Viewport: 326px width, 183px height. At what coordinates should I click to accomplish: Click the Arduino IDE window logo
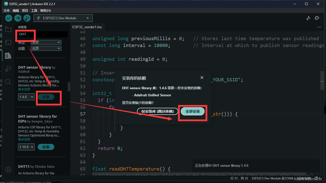[6, 4]
